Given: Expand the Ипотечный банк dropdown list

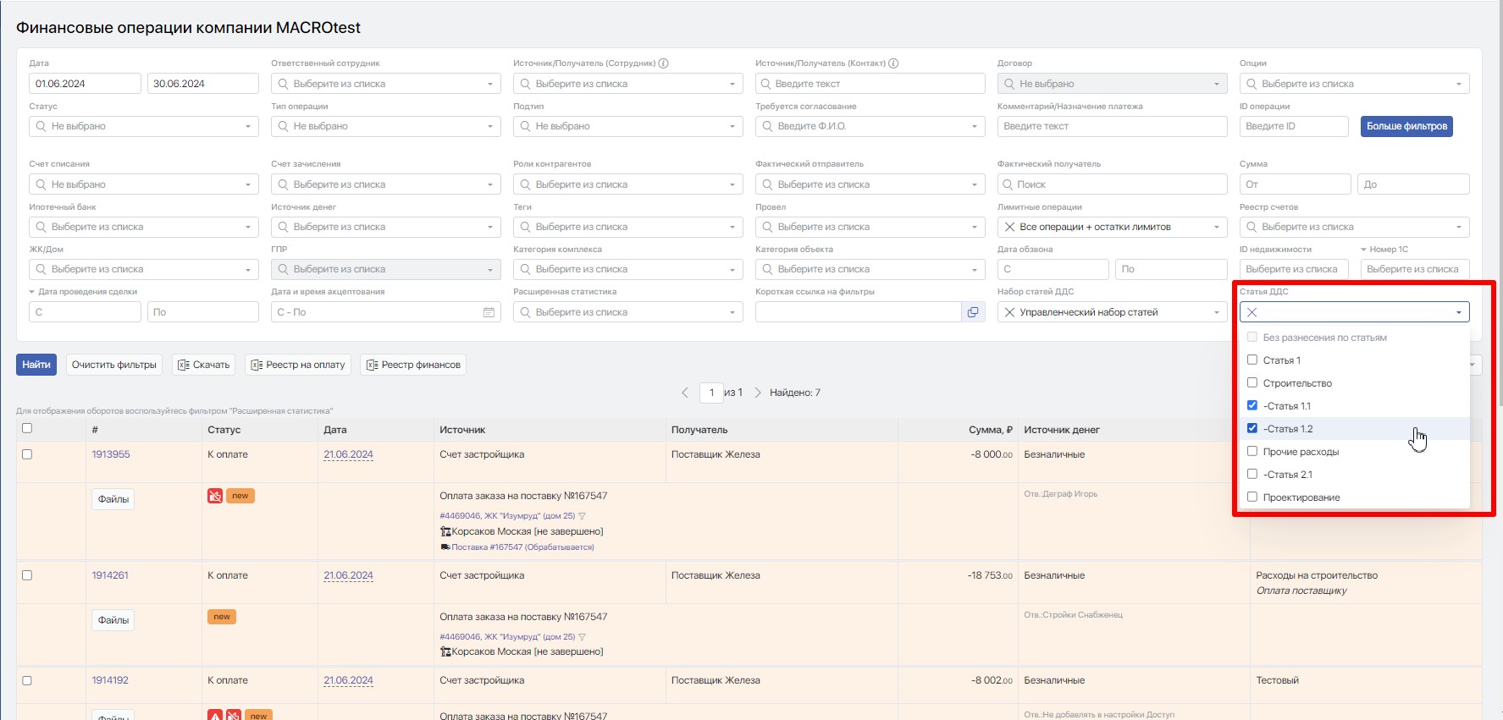Looking at the screenshot, I should 143,227.
